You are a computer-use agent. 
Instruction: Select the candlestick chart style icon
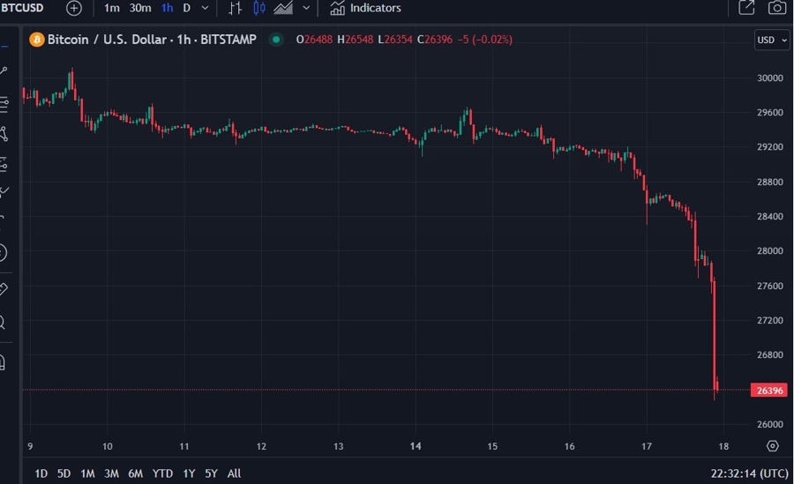pyautogui.click(x=259, y=8)
